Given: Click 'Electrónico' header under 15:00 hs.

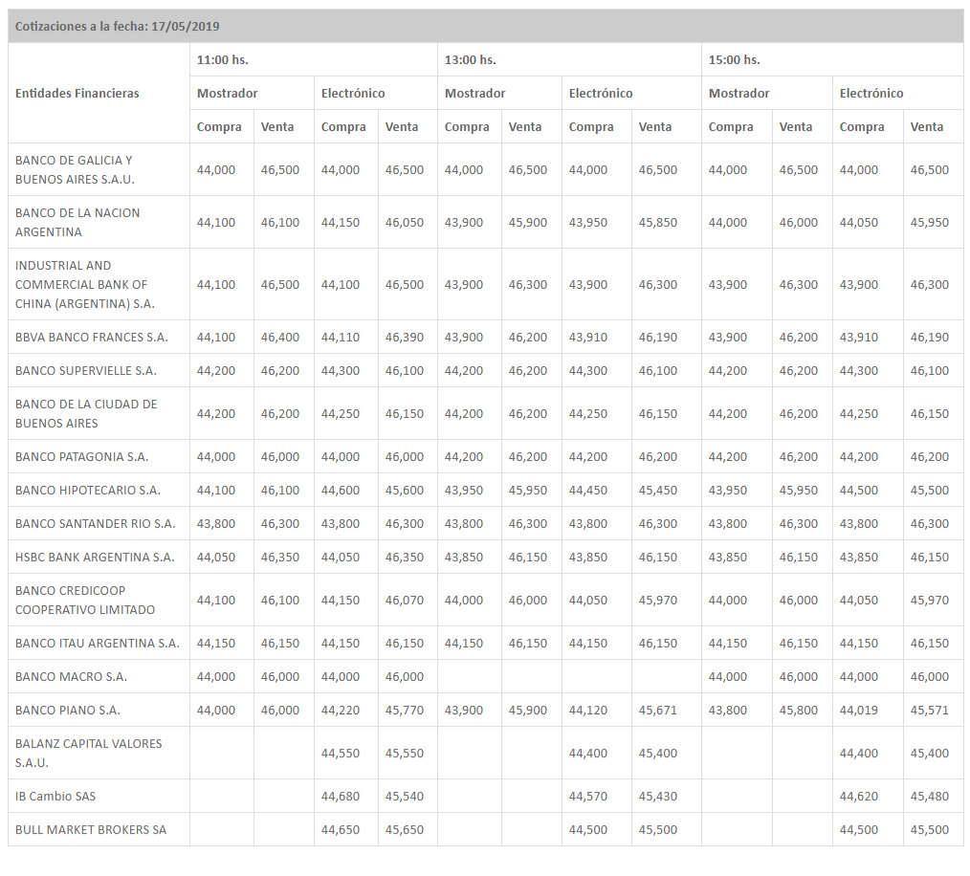Looking at the screenshot, I should pyautogui.click(x=871, y=94).
